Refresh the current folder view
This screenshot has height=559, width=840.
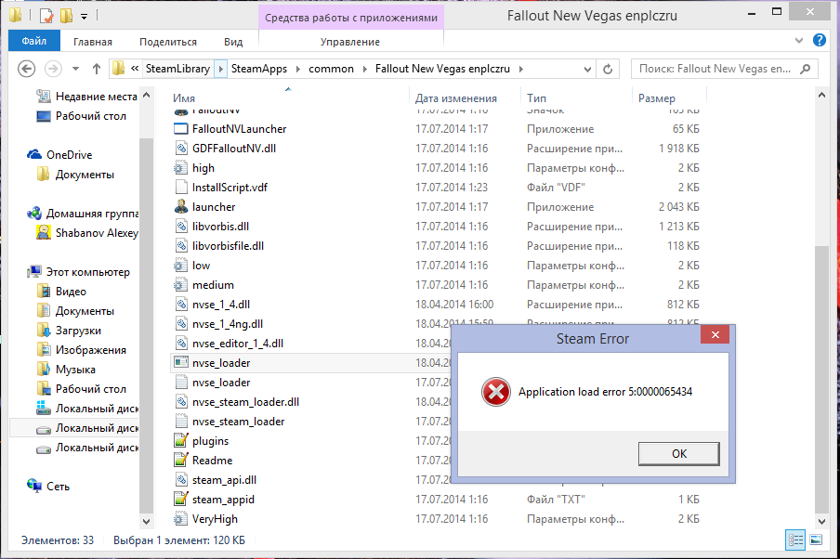(608, 69)
